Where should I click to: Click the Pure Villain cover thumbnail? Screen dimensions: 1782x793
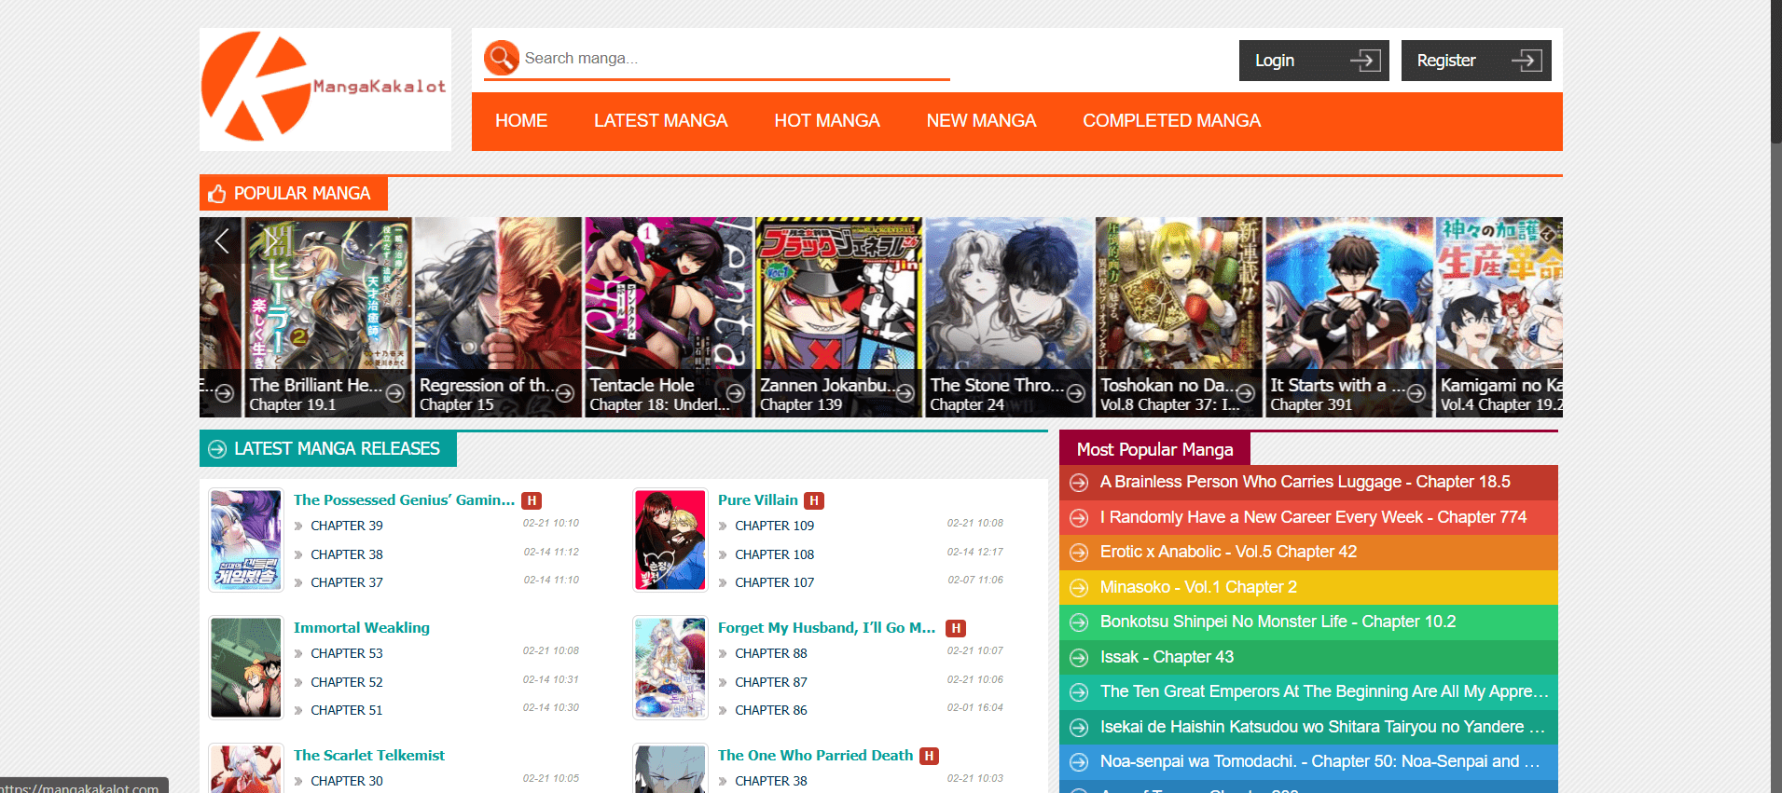(670, 540)
